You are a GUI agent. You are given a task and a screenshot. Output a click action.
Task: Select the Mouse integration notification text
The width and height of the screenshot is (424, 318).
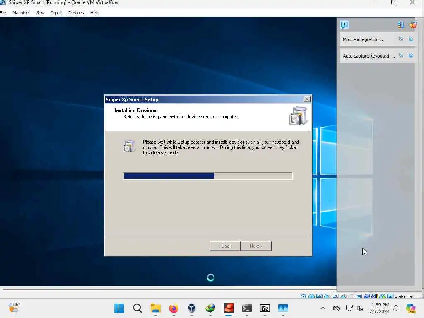coord(364,39)
